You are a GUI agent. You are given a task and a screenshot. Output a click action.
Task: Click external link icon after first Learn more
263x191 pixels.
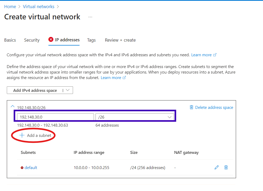[215, 55]
